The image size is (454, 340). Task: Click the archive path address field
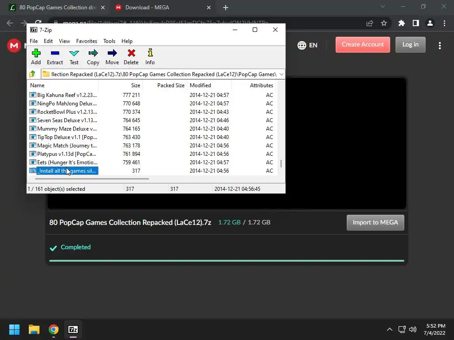[x=160, y=74]
